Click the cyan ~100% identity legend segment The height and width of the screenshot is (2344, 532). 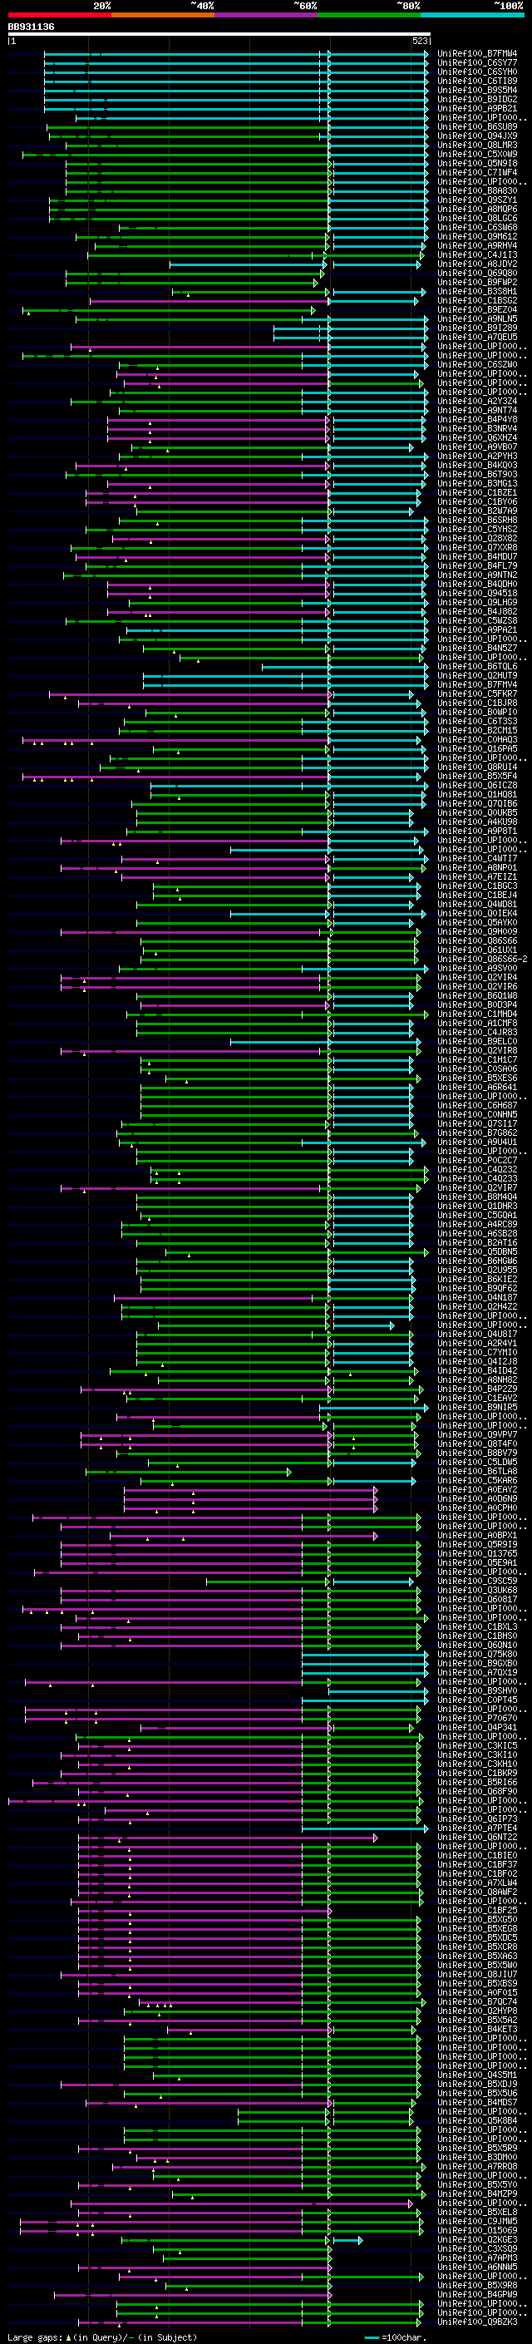click(x=472, y=16)
